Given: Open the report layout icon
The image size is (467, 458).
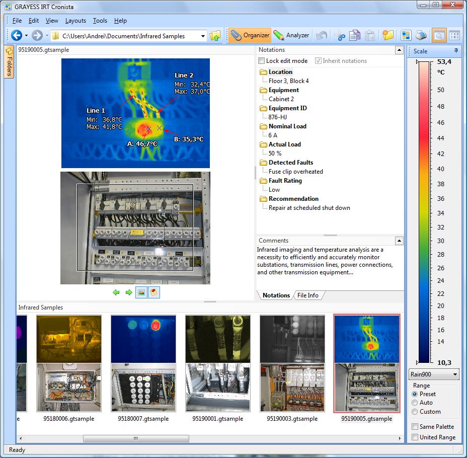Looking at the screenshot, I should pyautogui.click(x=406, y=36).
